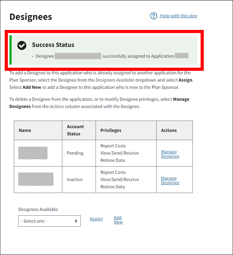
Task: Click the question mark help icon
Action: click(x=153, y=16)
